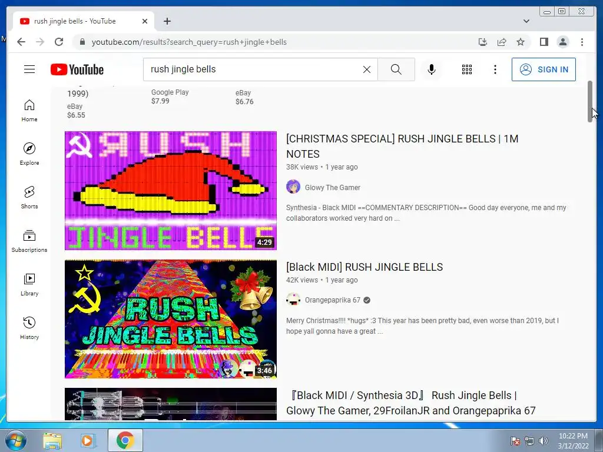Click the 3:46 duration badge

(264, 371)
